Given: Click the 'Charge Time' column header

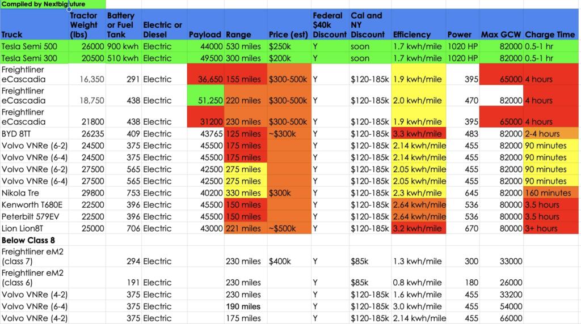Looking at the screenshot, I should pos(549,35).
